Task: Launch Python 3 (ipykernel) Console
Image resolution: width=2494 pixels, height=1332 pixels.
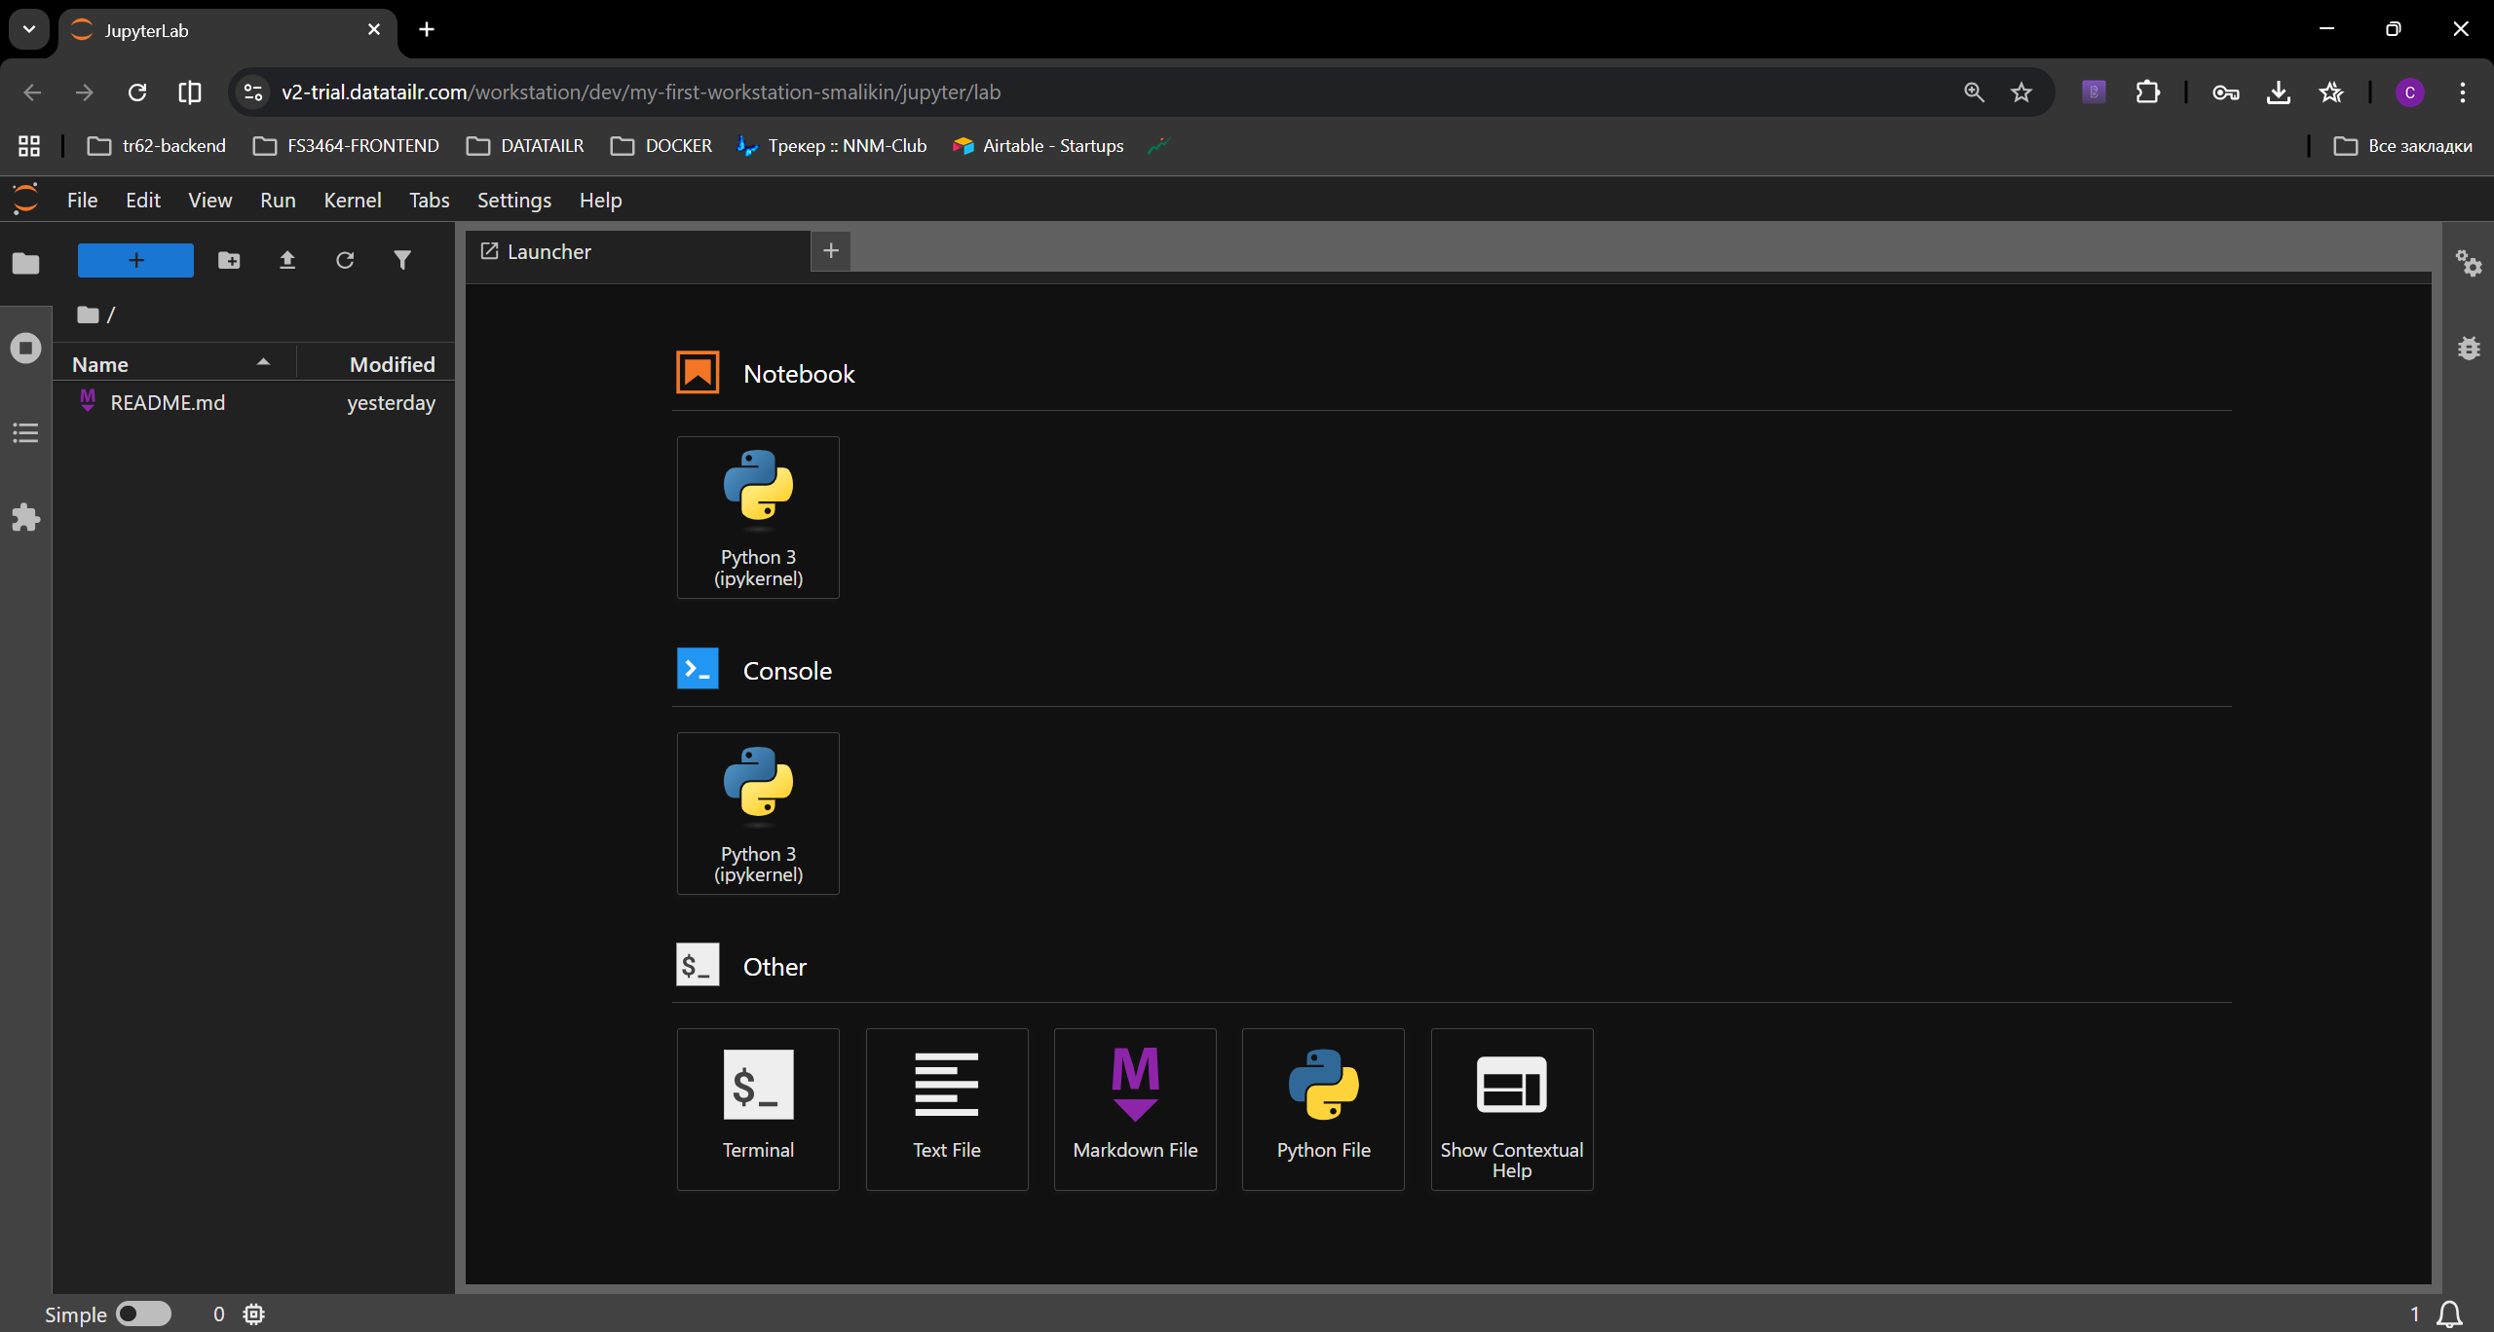Action: tap(758, 813)
